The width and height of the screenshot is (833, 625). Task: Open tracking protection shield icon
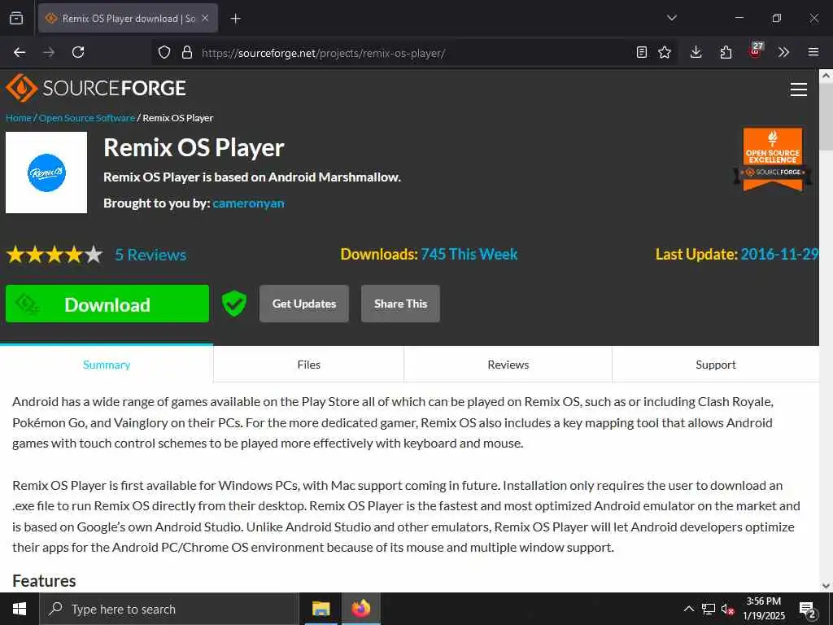(x=164, y=52)
